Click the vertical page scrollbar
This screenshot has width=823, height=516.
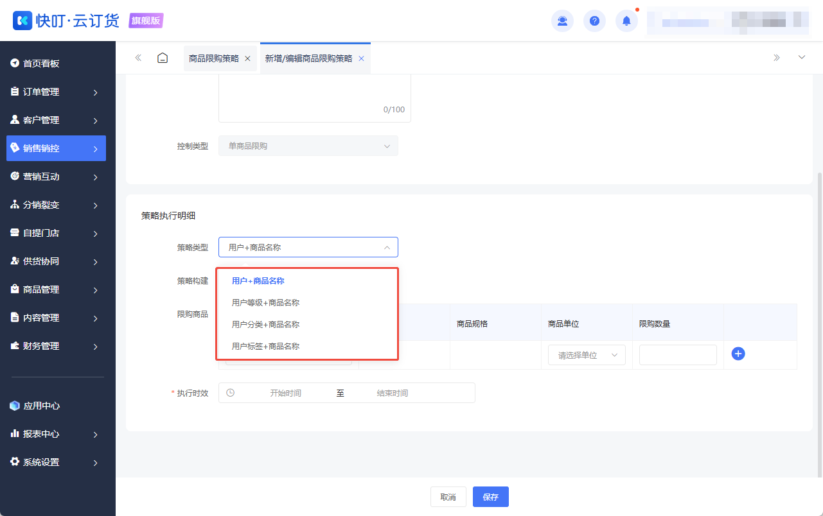(819, 324)
